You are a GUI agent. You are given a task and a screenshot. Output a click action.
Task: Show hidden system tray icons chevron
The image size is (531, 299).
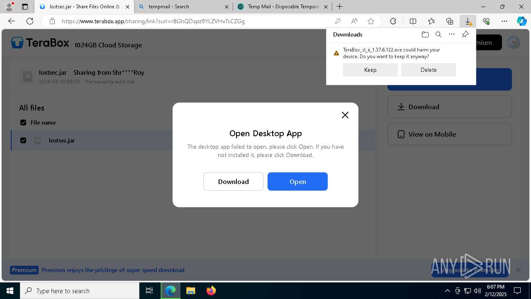click(x=447, y=291)
